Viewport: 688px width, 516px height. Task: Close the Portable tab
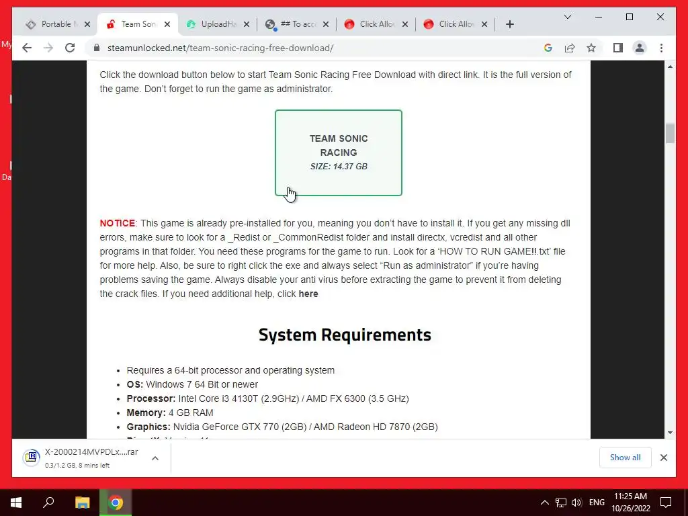[87, 24]
